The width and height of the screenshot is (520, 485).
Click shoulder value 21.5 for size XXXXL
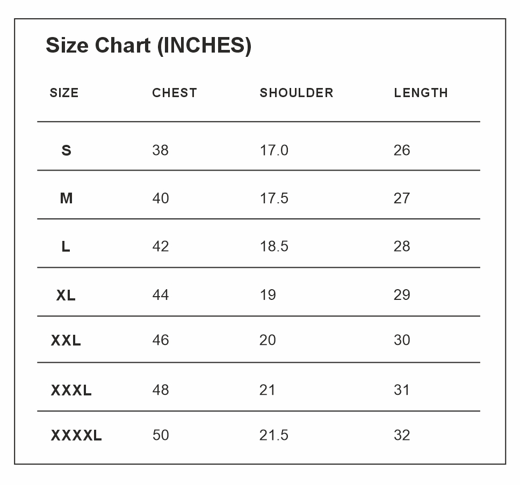[274, 435]
